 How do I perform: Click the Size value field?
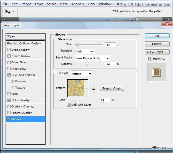111,45
